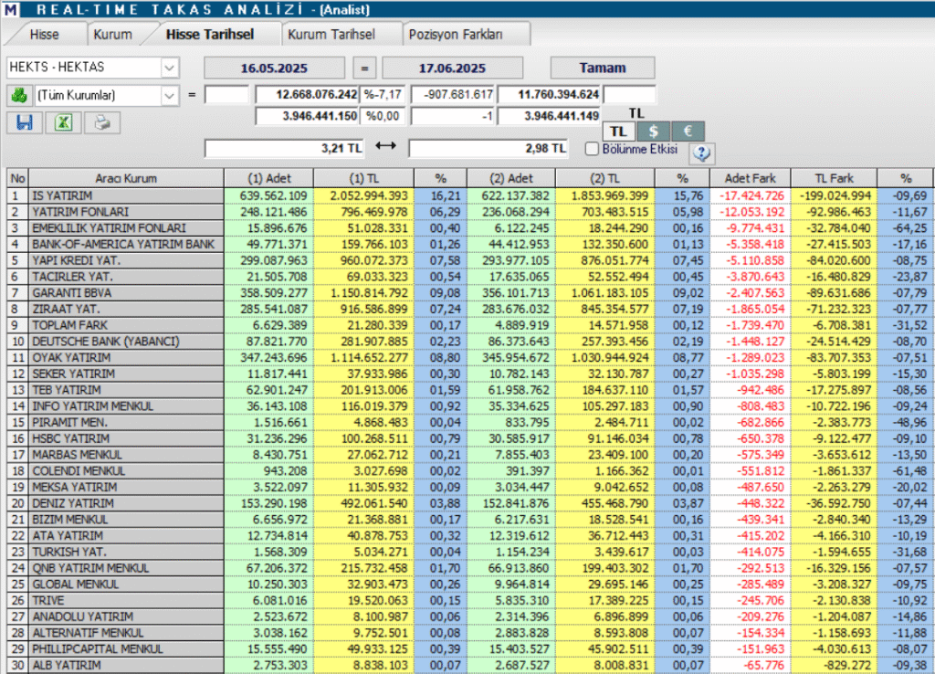Select SEKER YATIRIM row
Image resolution: width=935 pixels, height=674 pixels.
point(470,374)
